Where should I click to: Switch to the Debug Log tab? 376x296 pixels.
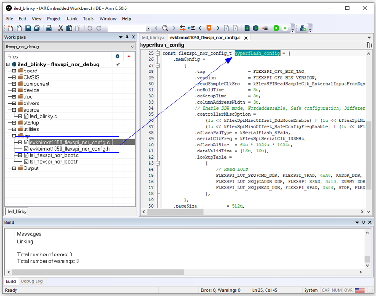click(32, 281)
